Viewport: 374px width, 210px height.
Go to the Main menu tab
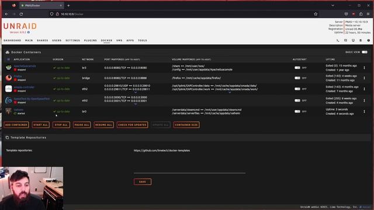pos(29,40)
